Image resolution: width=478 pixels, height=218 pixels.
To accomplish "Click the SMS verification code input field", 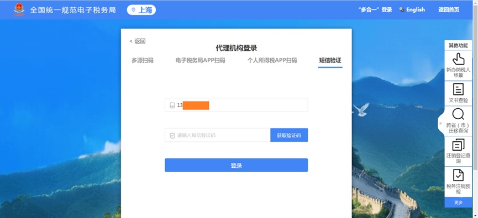I will (218, 135).
